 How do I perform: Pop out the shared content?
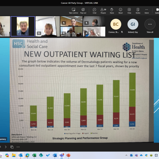83,11
